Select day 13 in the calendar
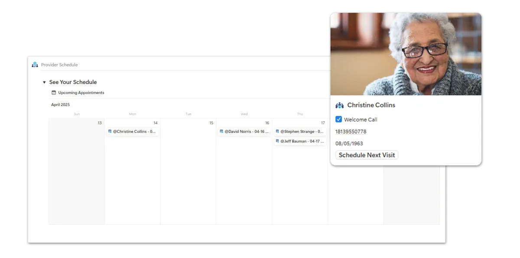This screenshot has width=520, height=258. point(100,123)
